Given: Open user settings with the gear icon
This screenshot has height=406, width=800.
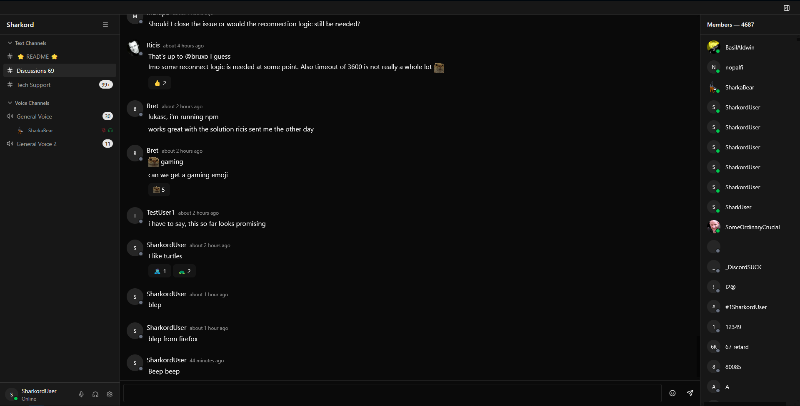Looking at the screenshot, I should point(109,394).
